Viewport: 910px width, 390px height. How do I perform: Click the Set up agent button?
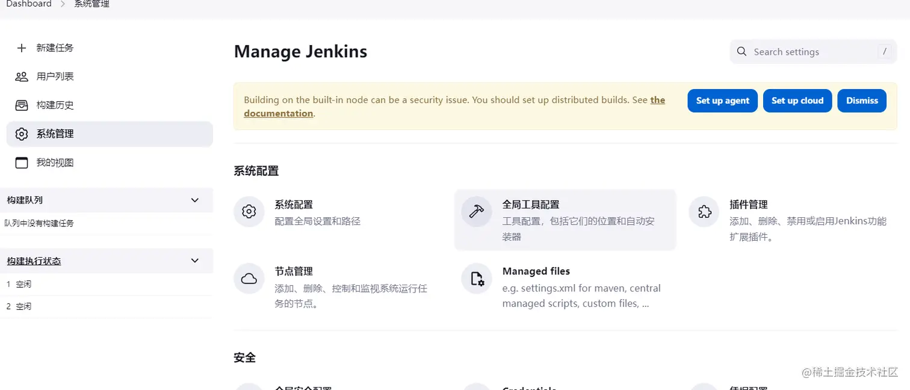point(723,101)
